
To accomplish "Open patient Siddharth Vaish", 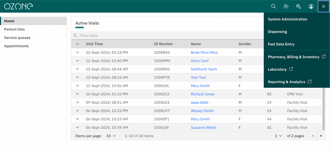I will pyautogui.click(x=204, y=69).
